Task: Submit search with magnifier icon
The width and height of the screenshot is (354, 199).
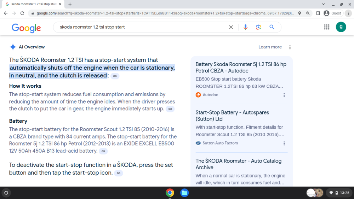Action: click(272, 27)
